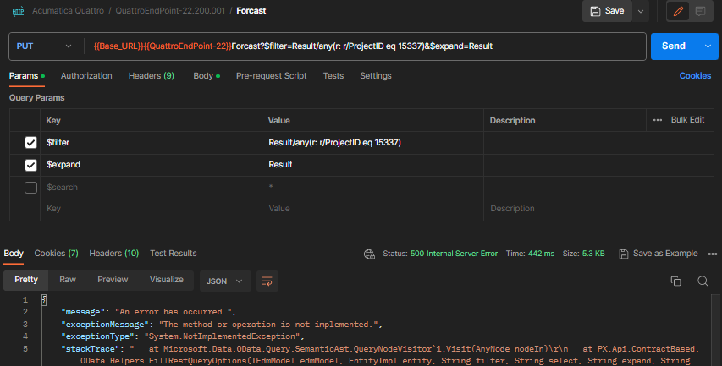Click the Description column header
722x366 pixels.
pos(512,121)
